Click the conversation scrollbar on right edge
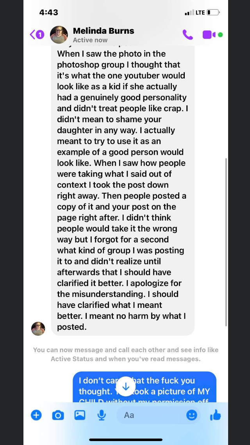 pyautogui.click(x=226, y=242)
